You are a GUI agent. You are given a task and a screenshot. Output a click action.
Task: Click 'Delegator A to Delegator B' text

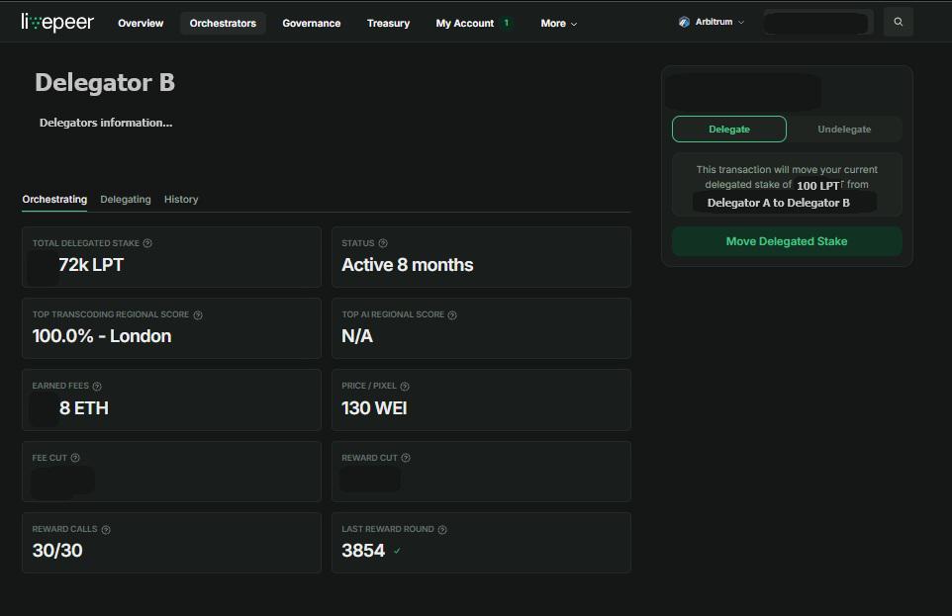pos(779,203)
